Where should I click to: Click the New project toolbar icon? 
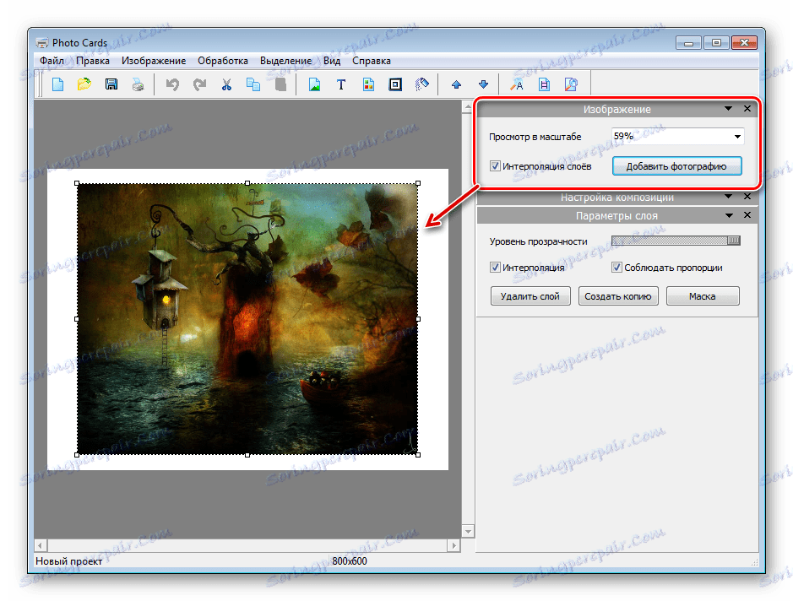click(58, 84)
